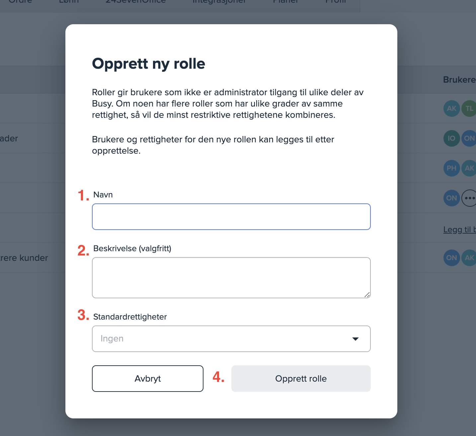Screen dimensions: 476x436
Task: Click the Opprett rolle button
Action: coord(301,379)
